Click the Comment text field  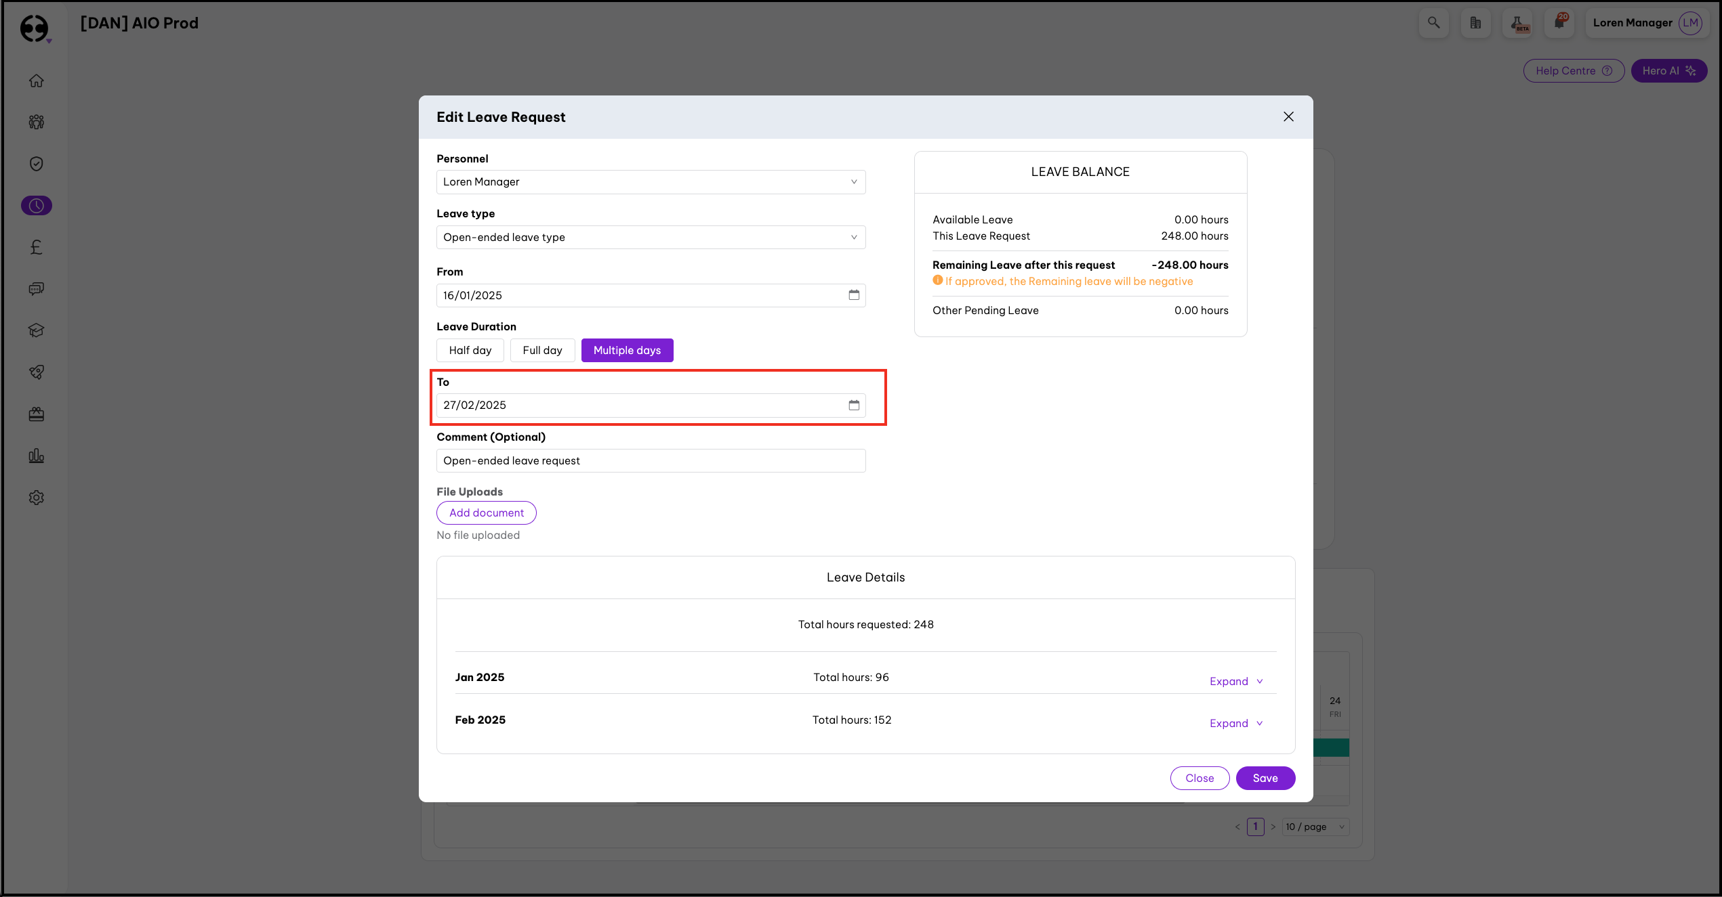click(651, 460)
